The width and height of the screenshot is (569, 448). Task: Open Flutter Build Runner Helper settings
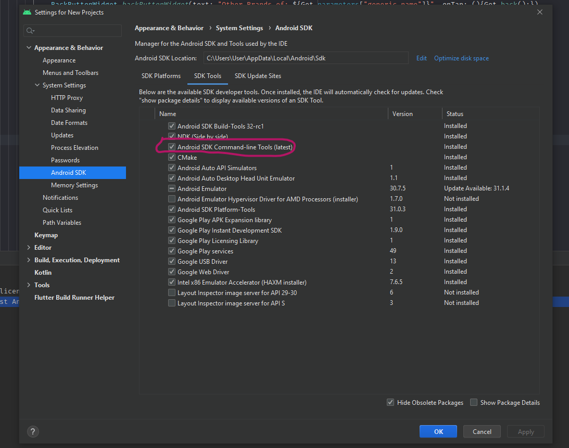74,298
